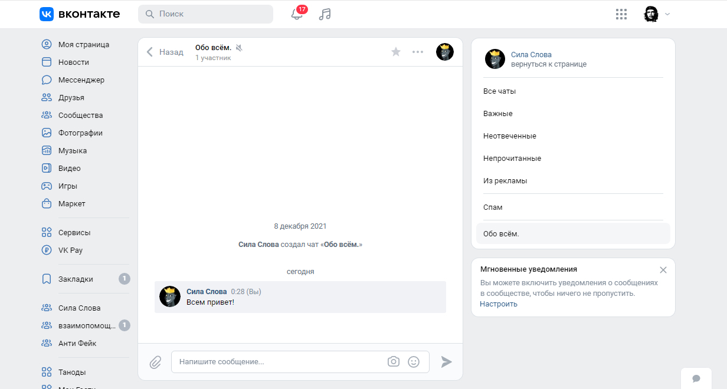This screenshot has width=727, height=389.
Task: Click the "1 участник" member count
Action: pyautogui.click(x=213, y=58)
